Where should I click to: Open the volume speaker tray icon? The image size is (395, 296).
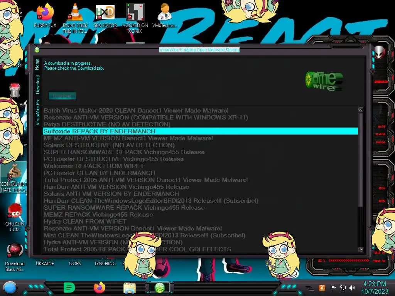pos(352,288)
